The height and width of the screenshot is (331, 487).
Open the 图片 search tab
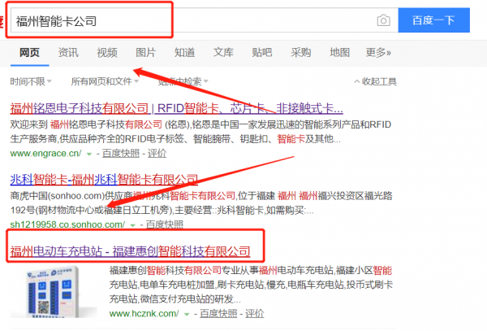(x=146, y=53)
